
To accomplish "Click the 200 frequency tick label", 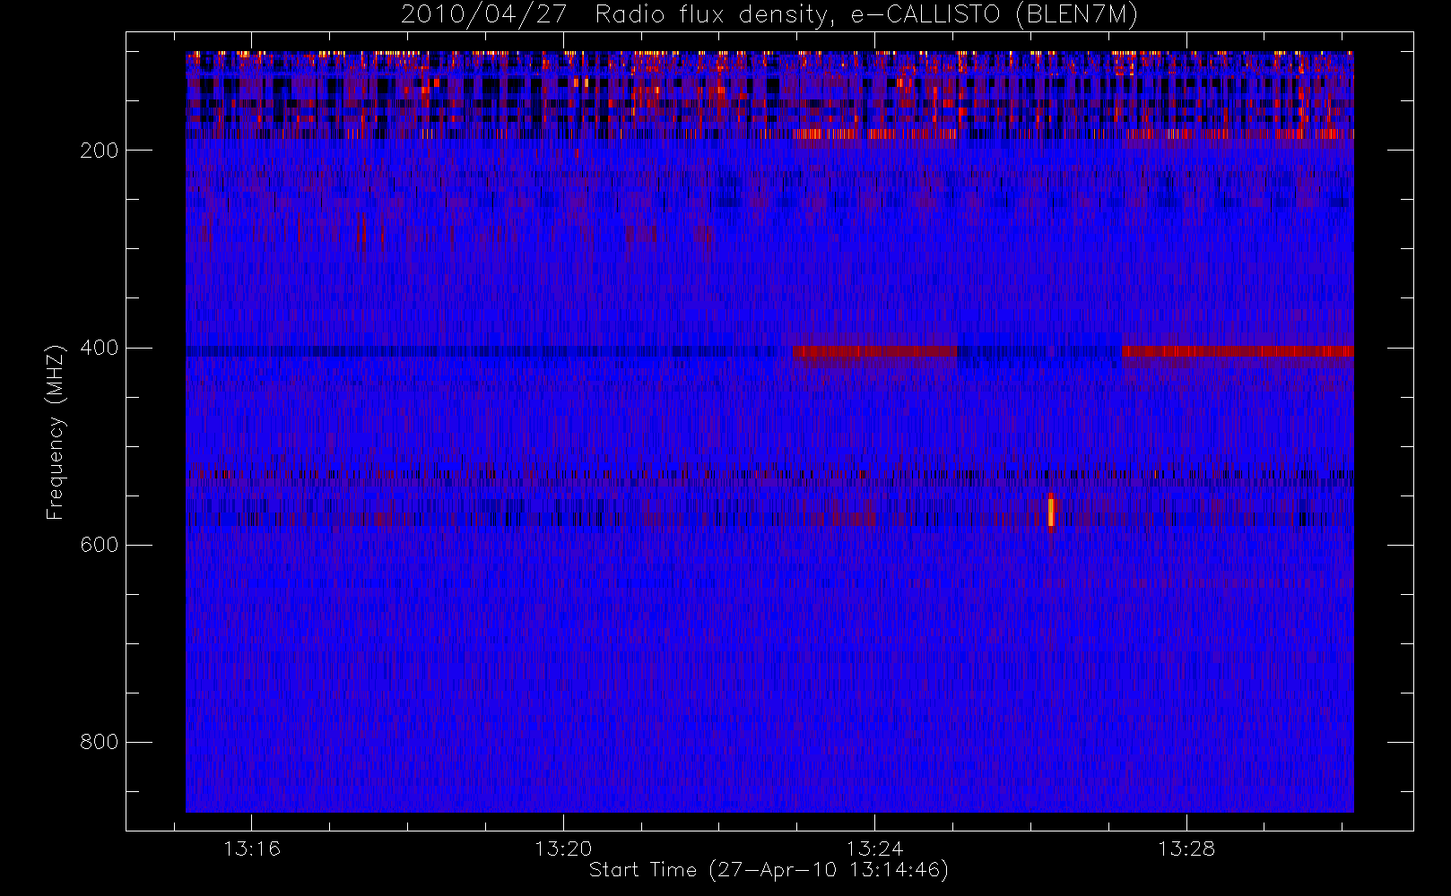I will (x=100, y=151).
